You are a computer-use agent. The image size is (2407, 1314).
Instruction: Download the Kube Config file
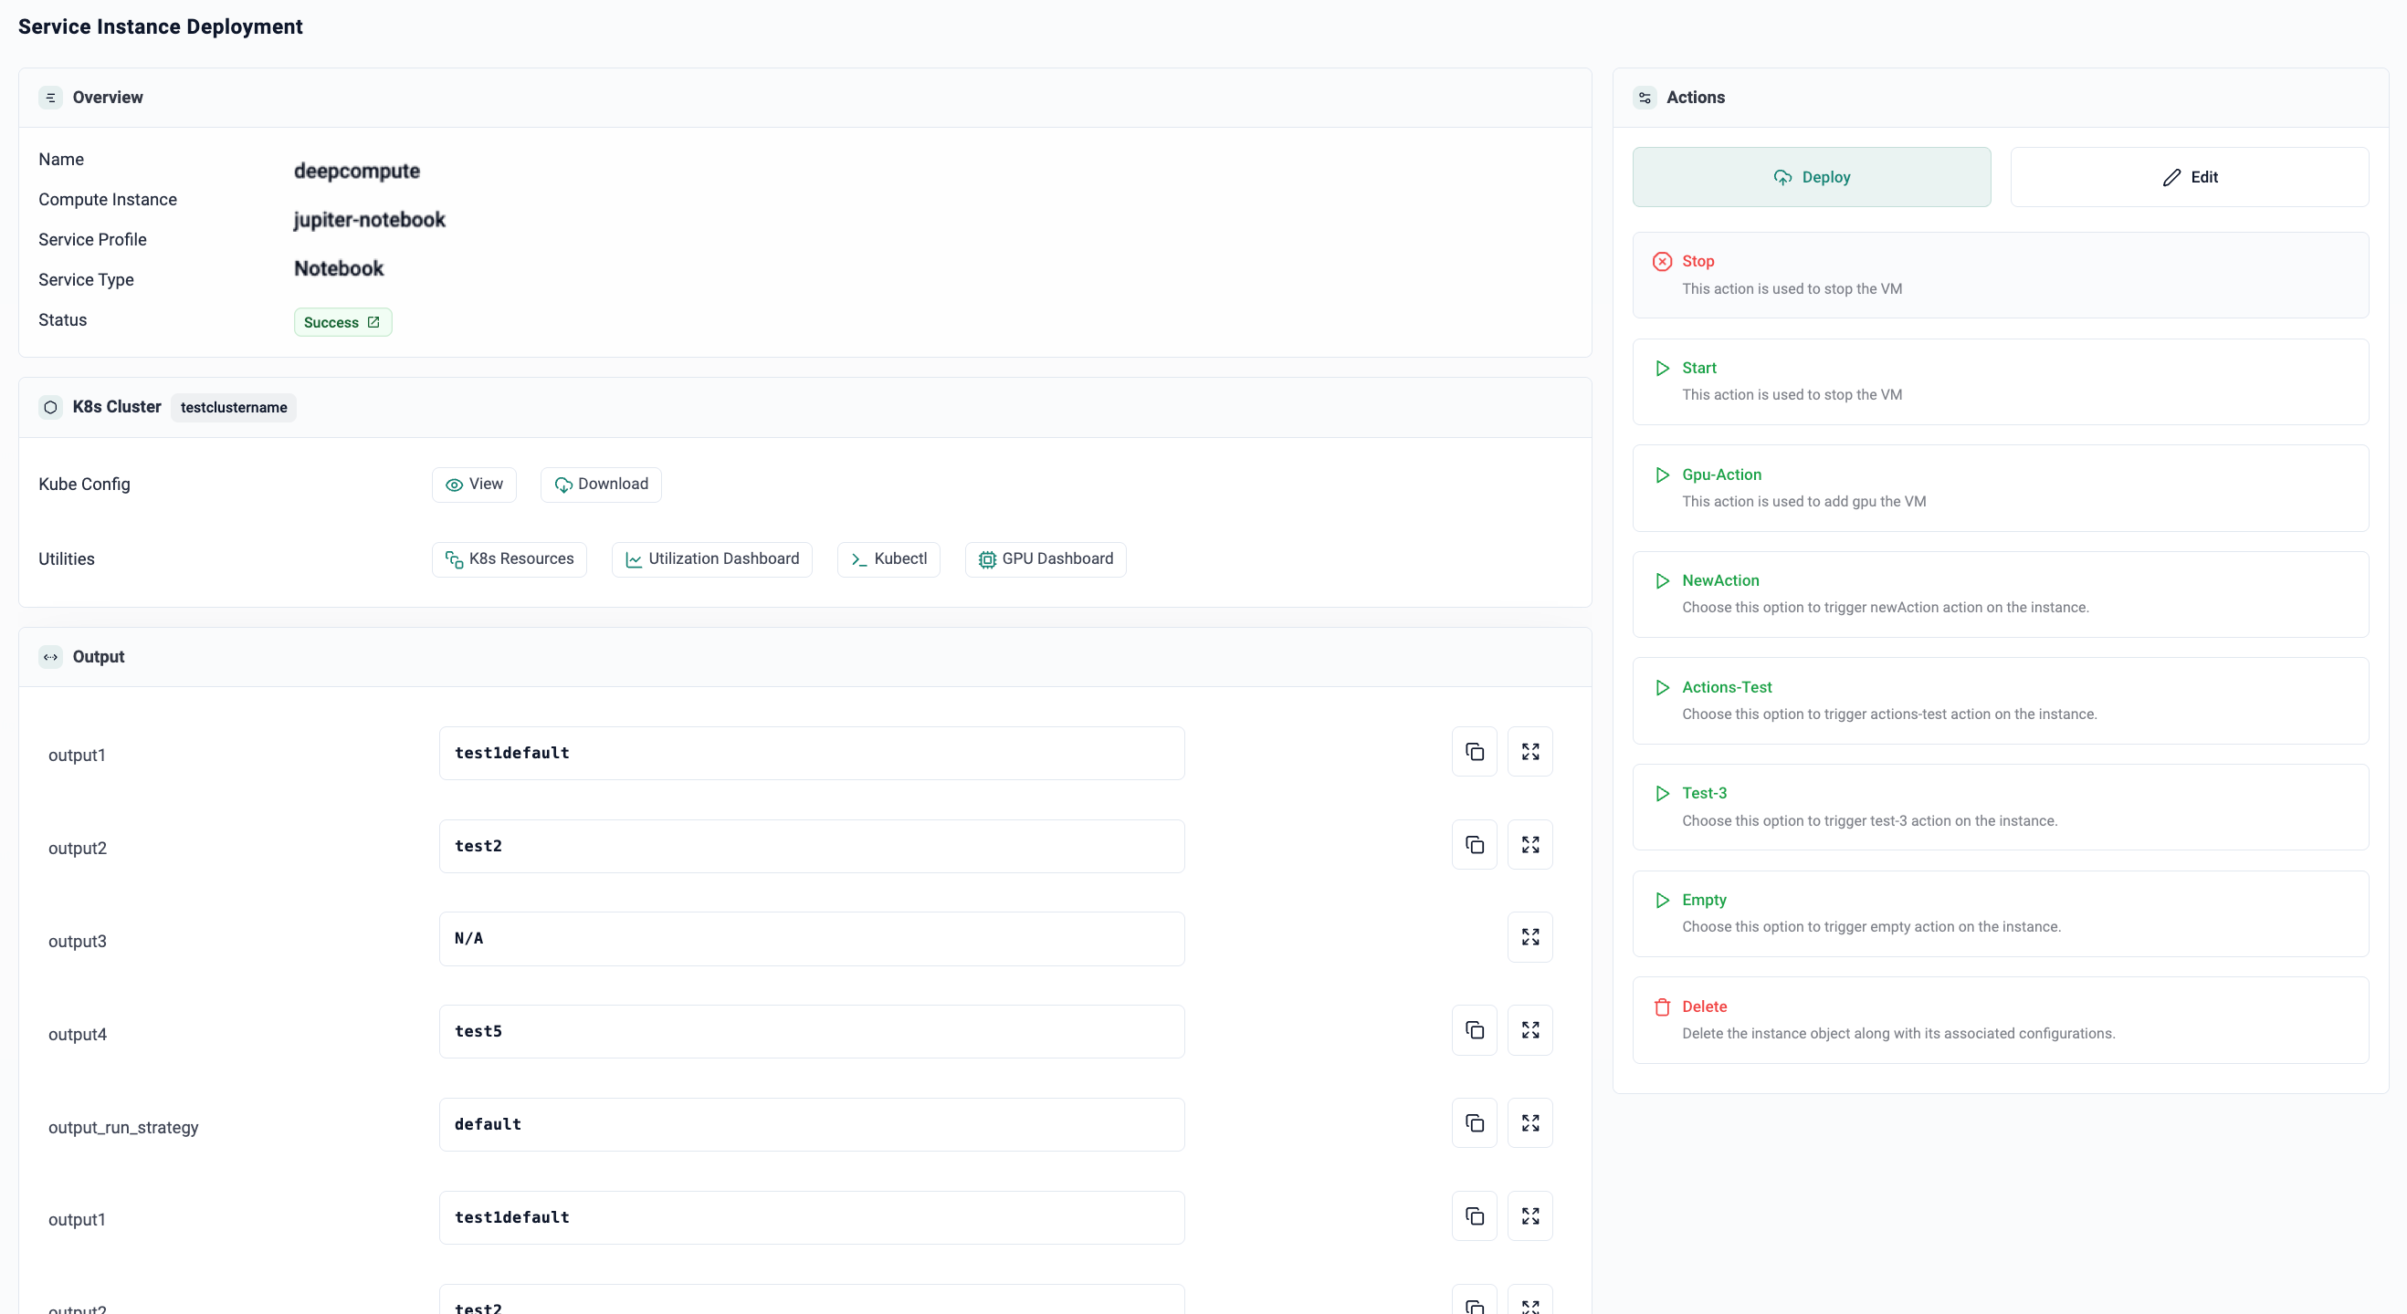click(x=601, y=484)
